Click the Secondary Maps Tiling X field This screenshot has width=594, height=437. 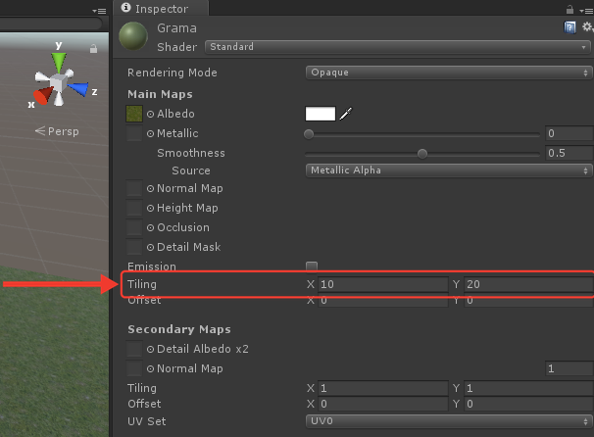pos(383,388)
